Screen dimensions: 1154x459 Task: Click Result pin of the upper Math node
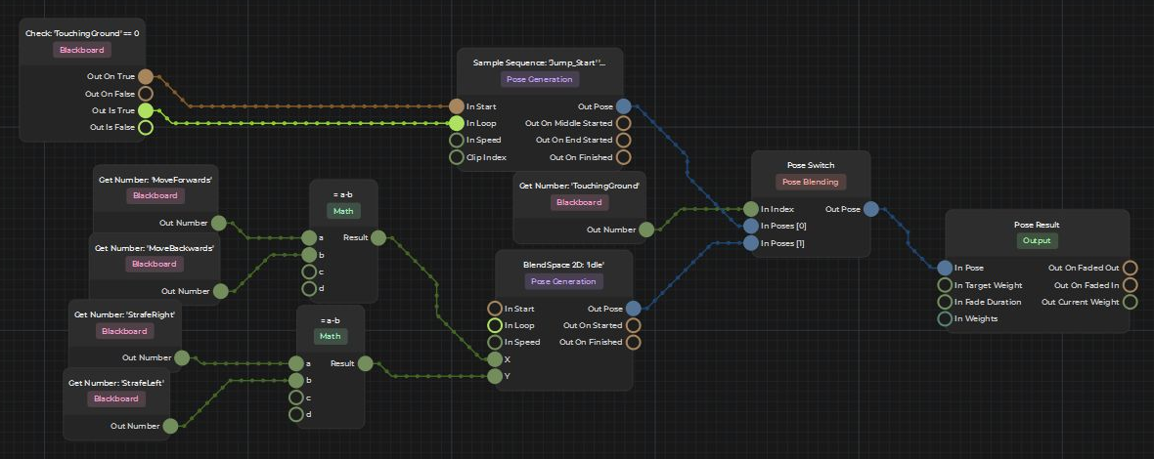[x=378, y=238]
